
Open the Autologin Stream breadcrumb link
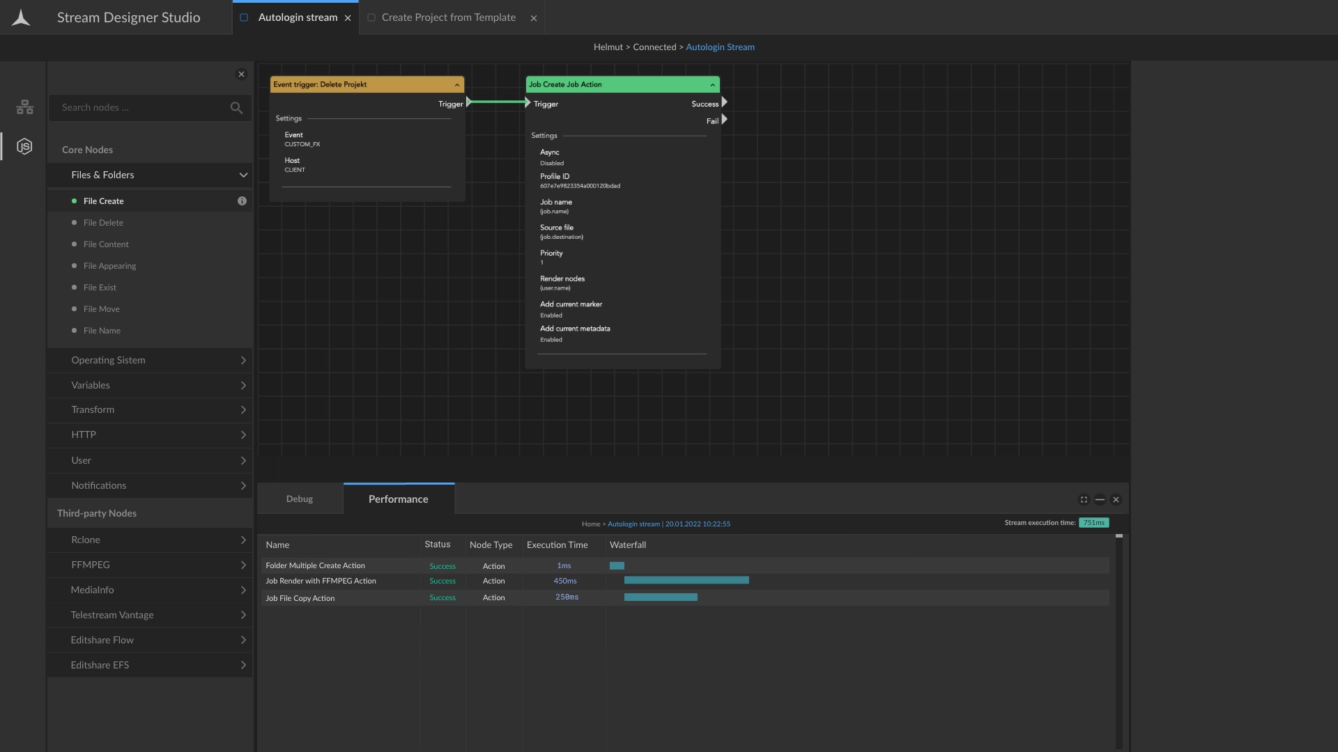click(x=720, y=47)
